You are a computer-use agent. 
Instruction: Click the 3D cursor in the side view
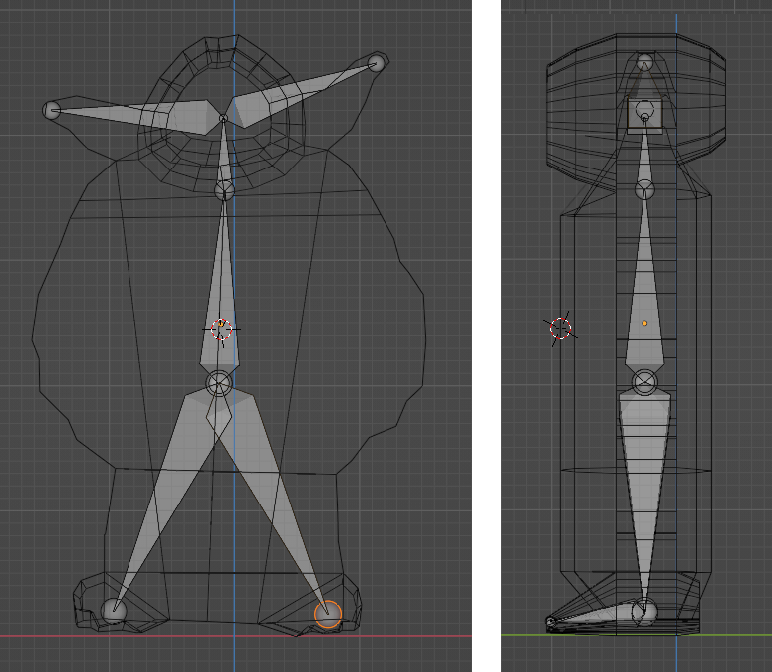560,328
